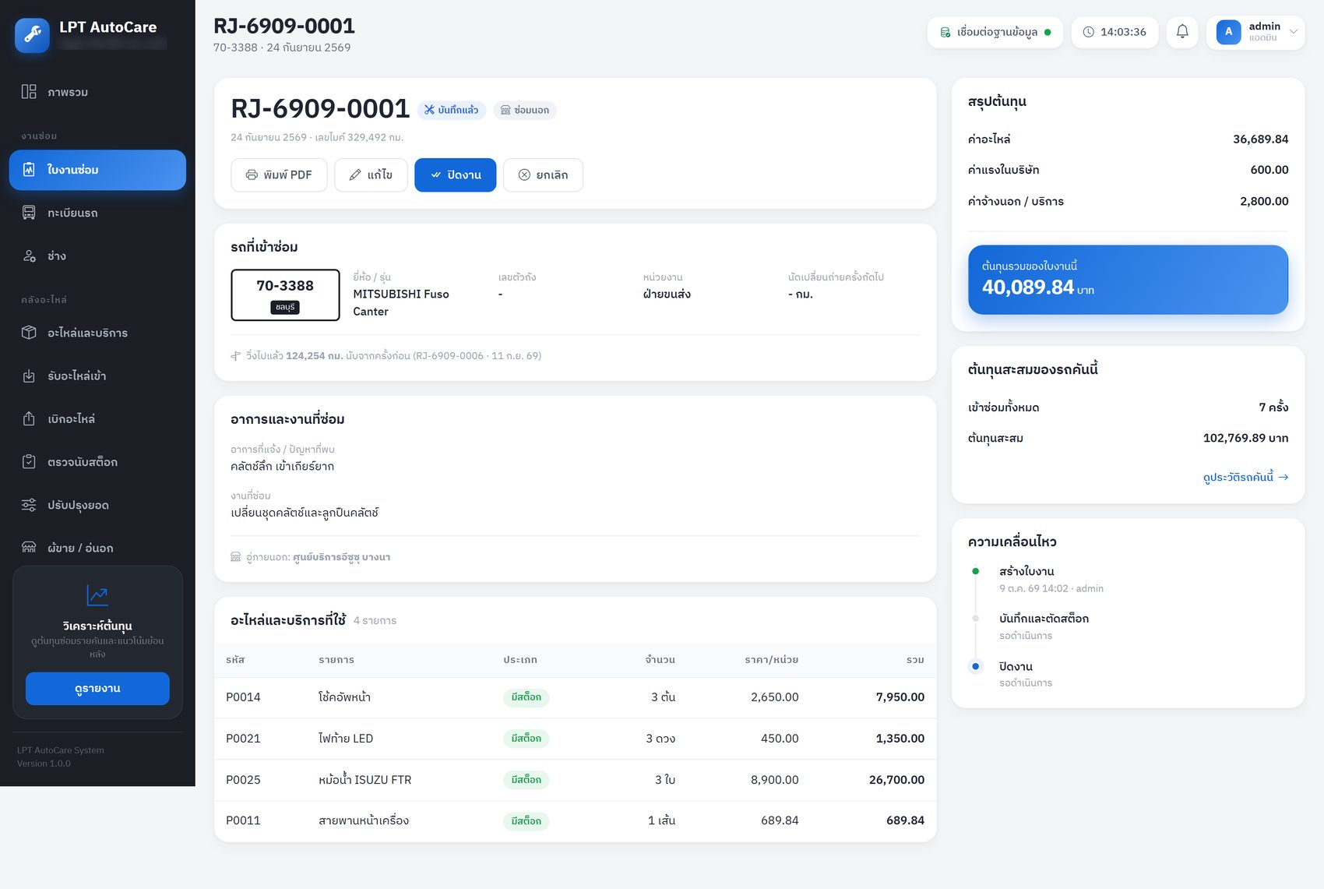
Task: Click the หม้อน้ำ ISUZU FTR item name
Action: (365, 780)
